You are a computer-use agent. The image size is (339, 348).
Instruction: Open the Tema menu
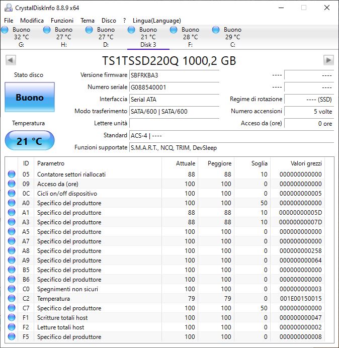87,21
